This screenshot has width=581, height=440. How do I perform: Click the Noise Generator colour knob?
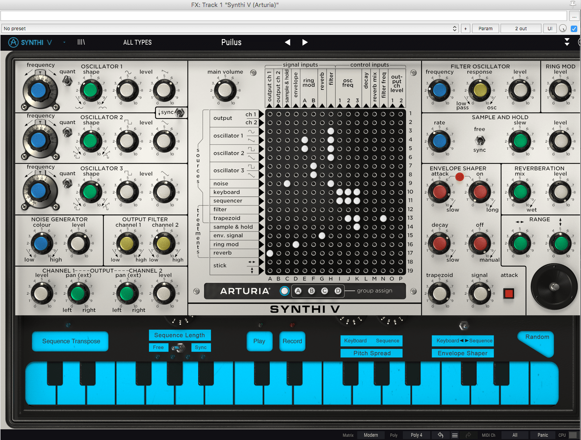tap(41, 243)
